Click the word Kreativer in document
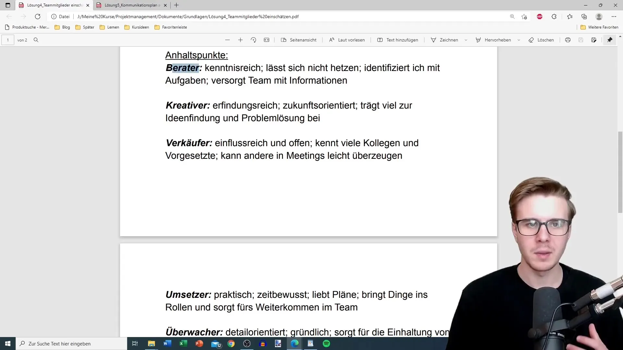Image resolution: width=623 pixels, height=350 pixels. coord(188,105)
